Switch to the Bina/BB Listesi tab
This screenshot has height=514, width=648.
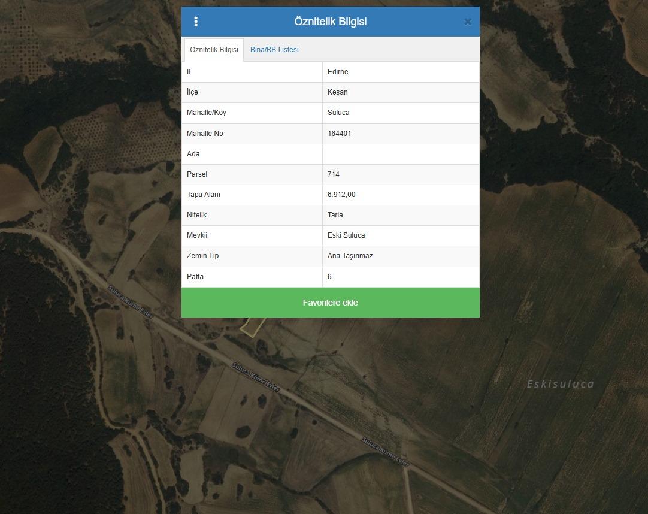click(x=274, y=50)
